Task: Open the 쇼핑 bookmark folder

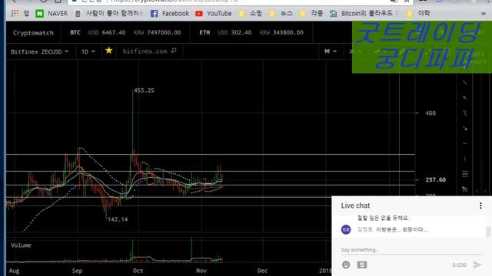Action: (251, 14)
